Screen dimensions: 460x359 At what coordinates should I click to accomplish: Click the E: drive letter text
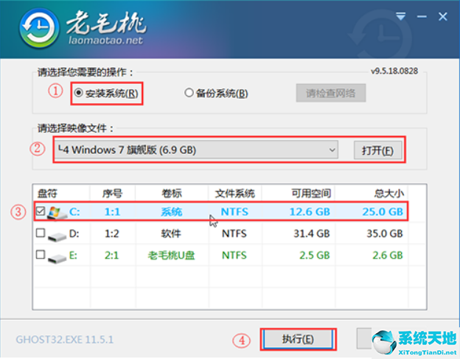(x=73, y=256)
